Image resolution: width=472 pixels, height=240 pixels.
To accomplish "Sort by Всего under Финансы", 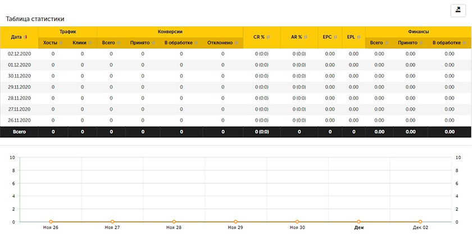I will click(387, 43).
